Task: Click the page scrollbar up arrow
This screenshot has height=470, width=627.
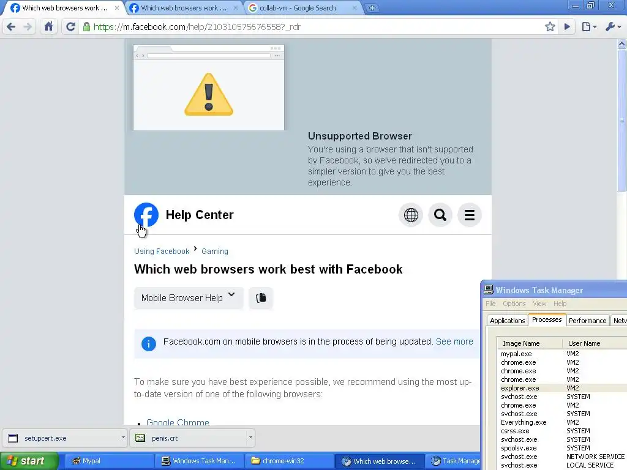Action: [x=622, y=43]
